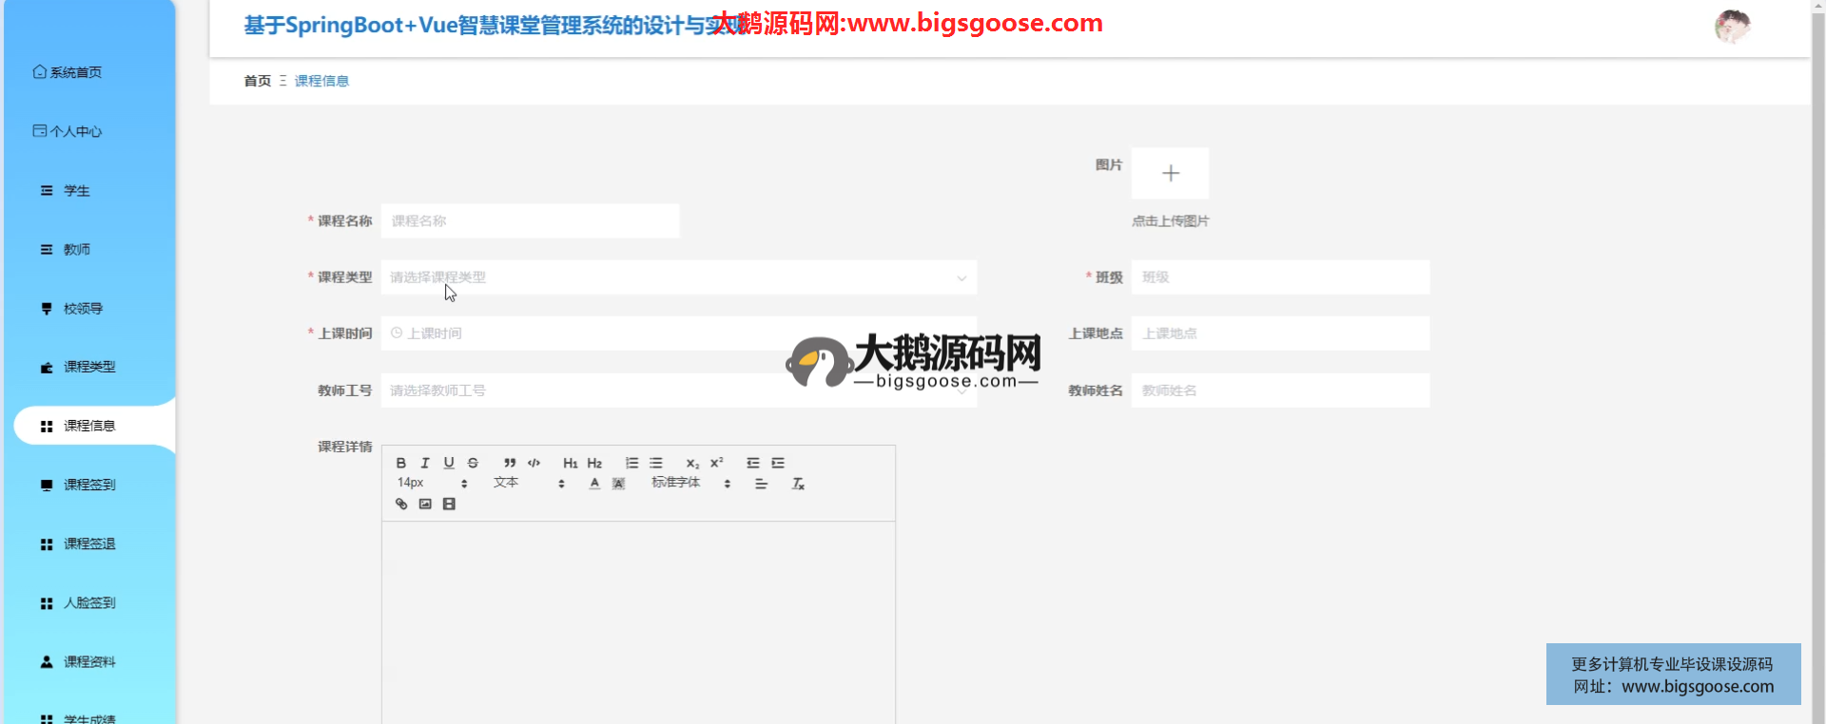Viewport: 1826px width, 724px height.
Task: Click the plus box to upload image
Action: point(1170,173)
